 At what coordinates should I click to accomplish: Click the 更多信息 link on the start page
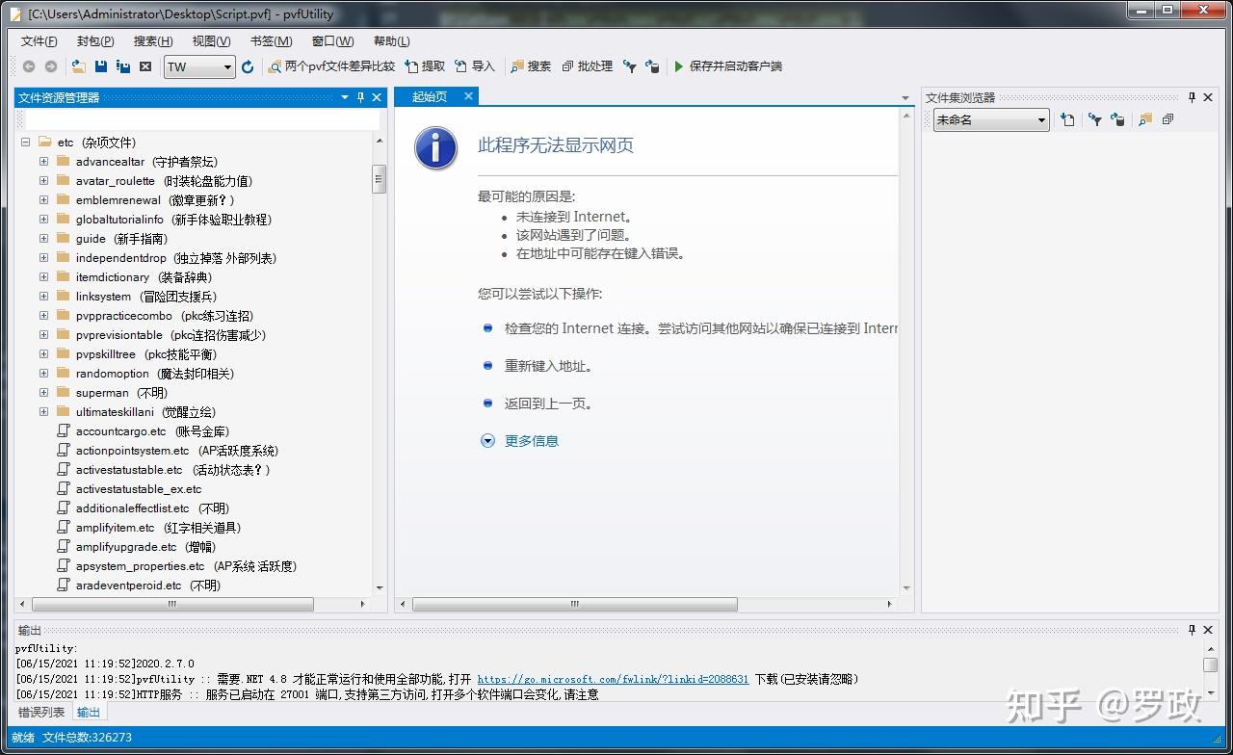[531, 440]
